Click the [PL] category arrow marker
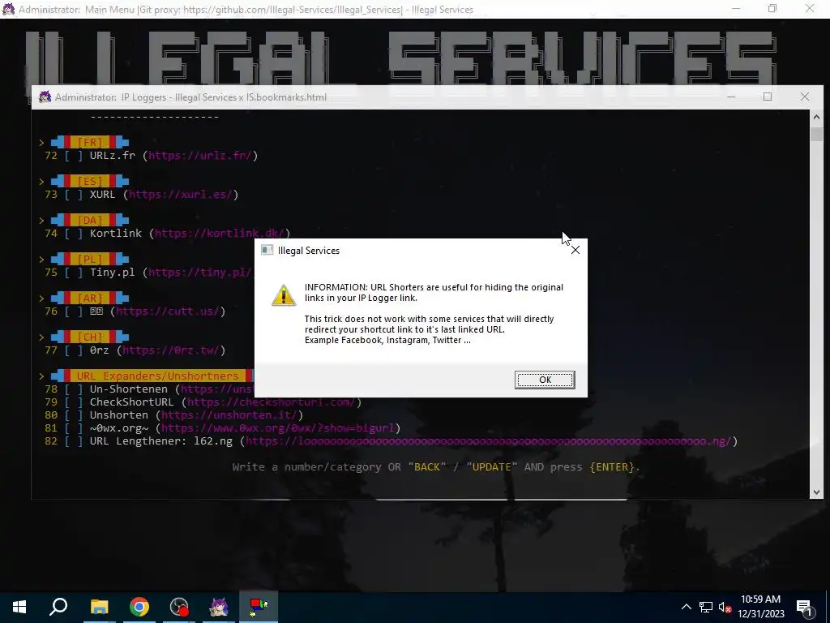Viewport: 830px width, 623px height. (41, 259)
